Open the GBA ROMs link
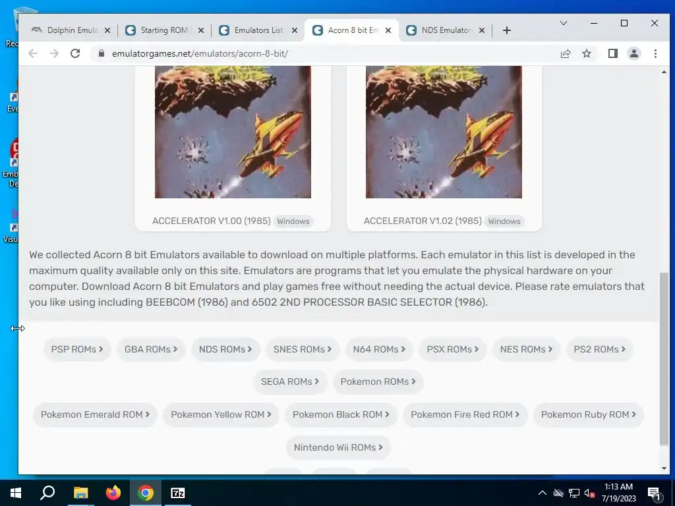The image size is (675, 506). 151,349
